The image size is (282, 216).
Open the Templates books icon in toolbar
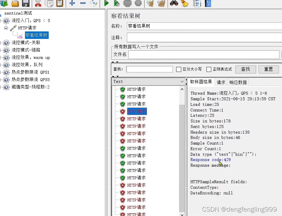point(4,3)
